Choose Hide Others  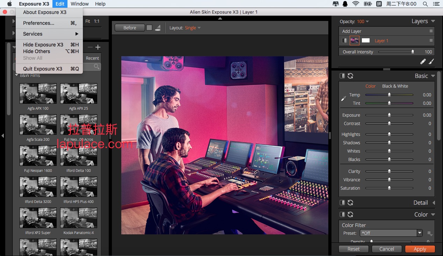49,51
